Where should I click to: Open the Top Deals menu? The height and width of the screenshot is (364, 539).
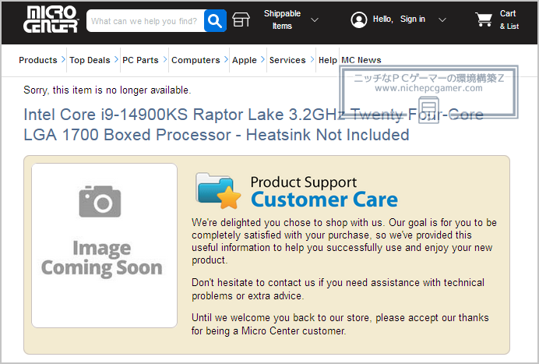90,60
